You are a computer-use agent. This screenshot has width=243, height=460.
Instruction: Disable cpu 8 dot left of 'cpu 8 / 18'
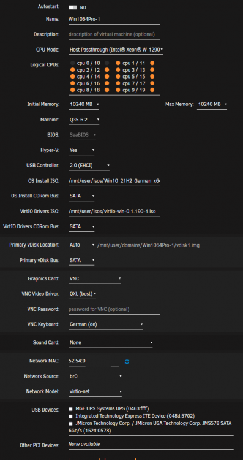[x=73, y=90]
